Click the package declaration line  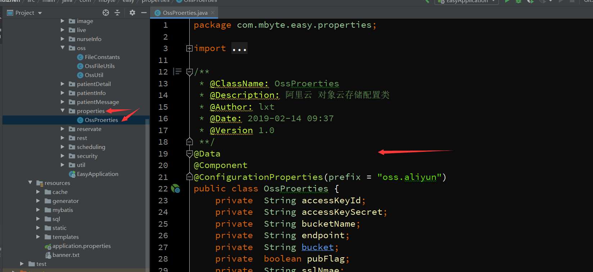click(x=285, y=25)
